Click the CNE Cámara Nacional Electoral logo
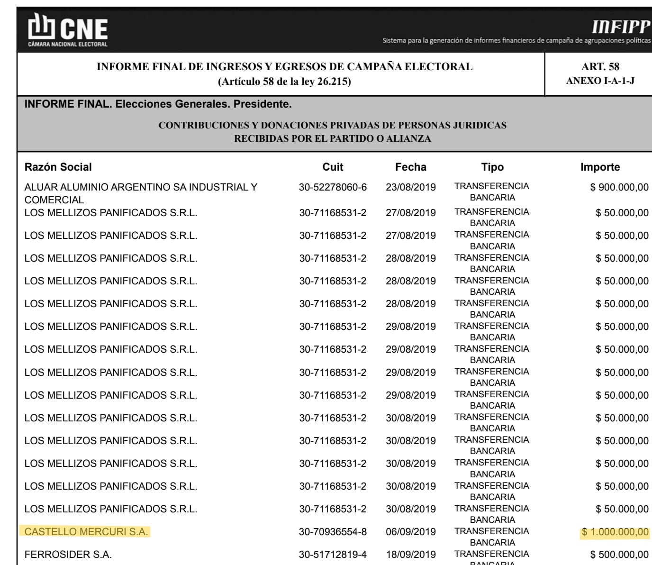 pos(68,30)
